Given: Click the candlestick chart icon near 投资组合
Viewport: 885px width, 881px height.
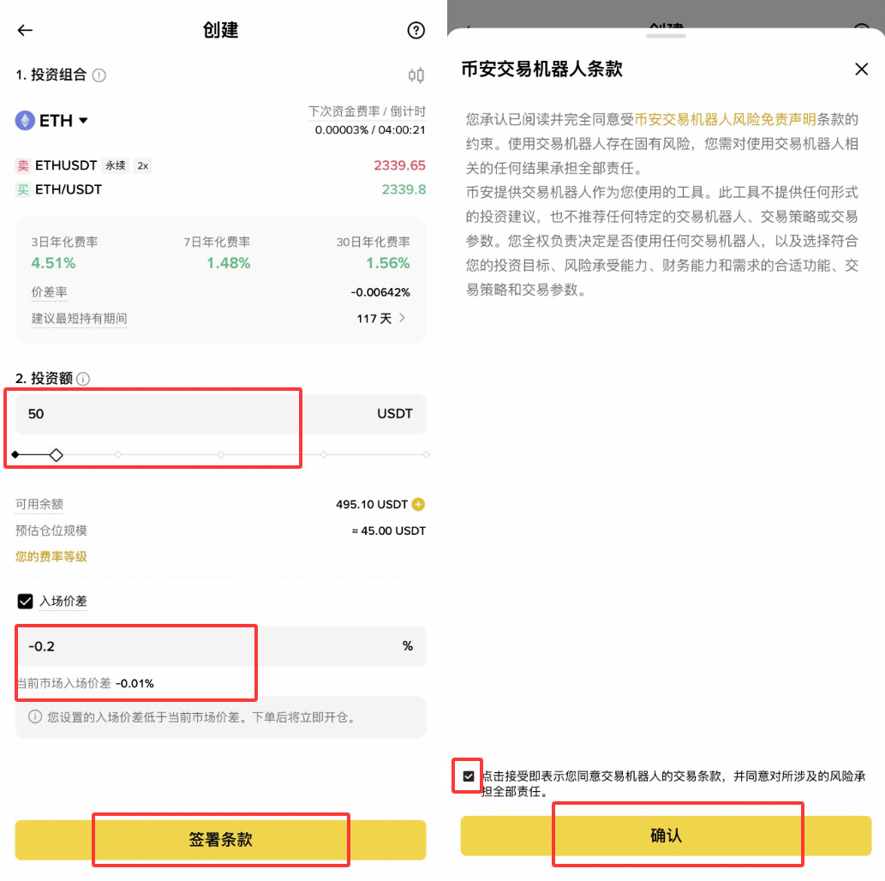Looking at the screenshot, I should (416, 75).
